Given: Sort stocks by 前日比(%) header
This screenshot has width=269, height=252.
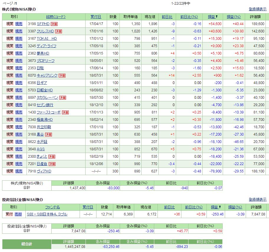Looking at the screenshot, I should (x=189, y=17).
